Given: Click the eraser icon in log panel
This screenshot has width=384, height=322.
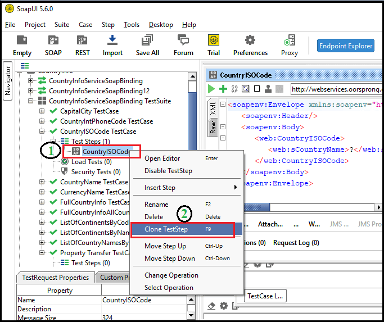Looking at the screenshot, I should click(x=211, y=306).
